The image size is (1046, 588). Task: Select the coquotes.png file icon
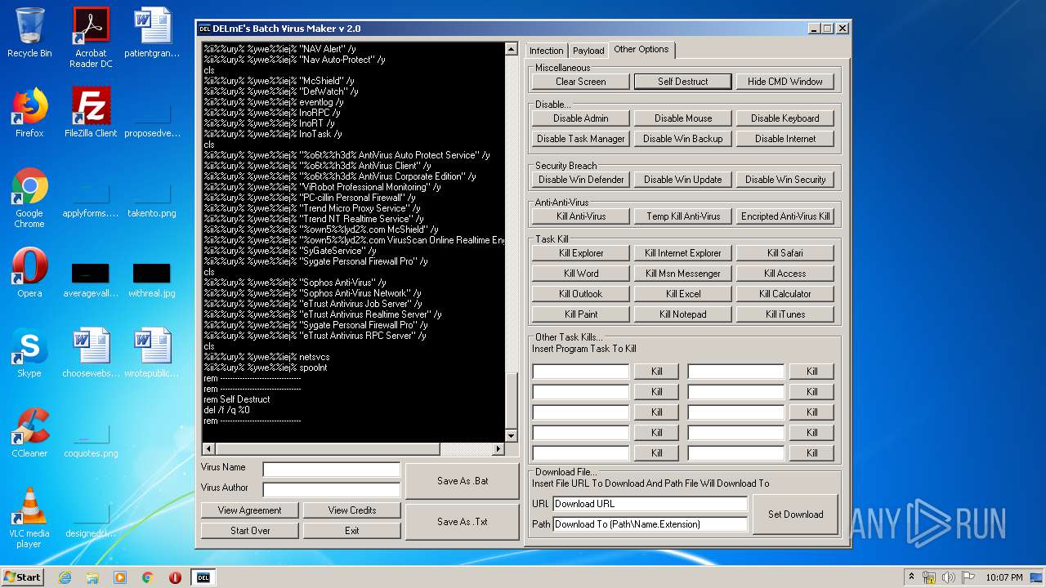(91, 439)
